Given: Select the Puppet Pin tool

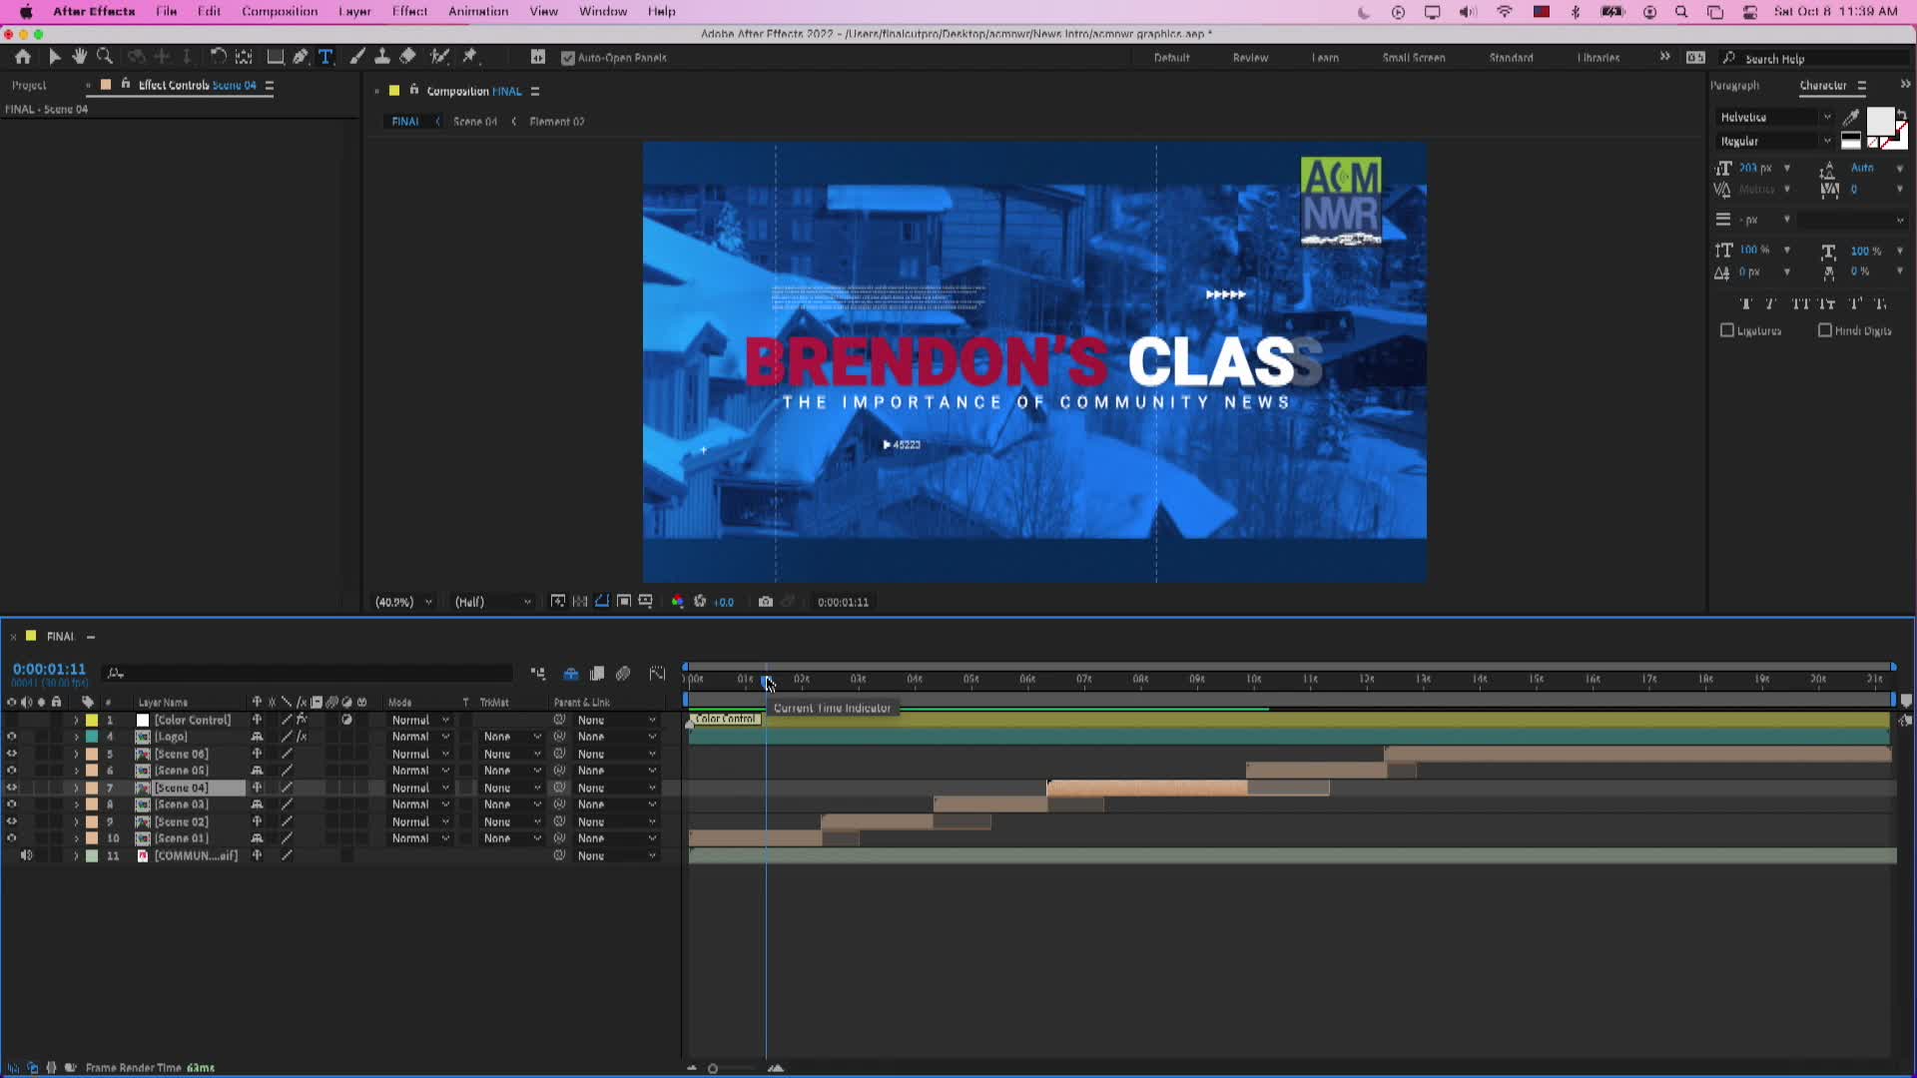Looking at the screenshot, I should (470, 58).
